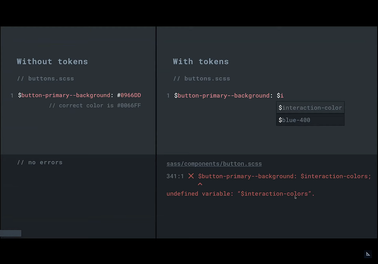This screenshot has width=378, height=264.
Task: Open the sass/components/button.scss file link
Action: click(214, 164)
